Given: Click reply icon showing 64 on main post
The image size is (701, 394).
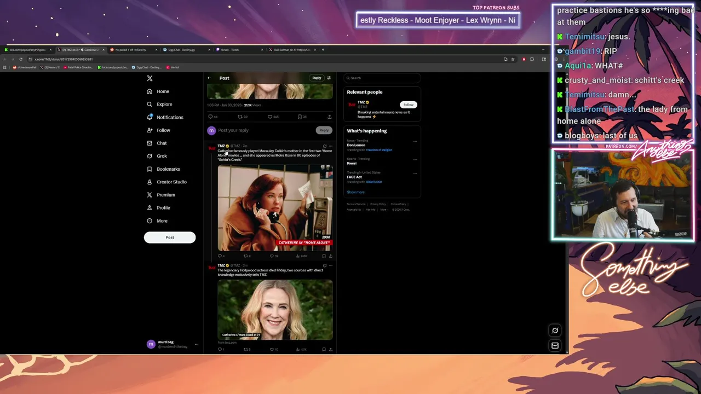Looking at the screenshot, I should [x=212, y=117].
